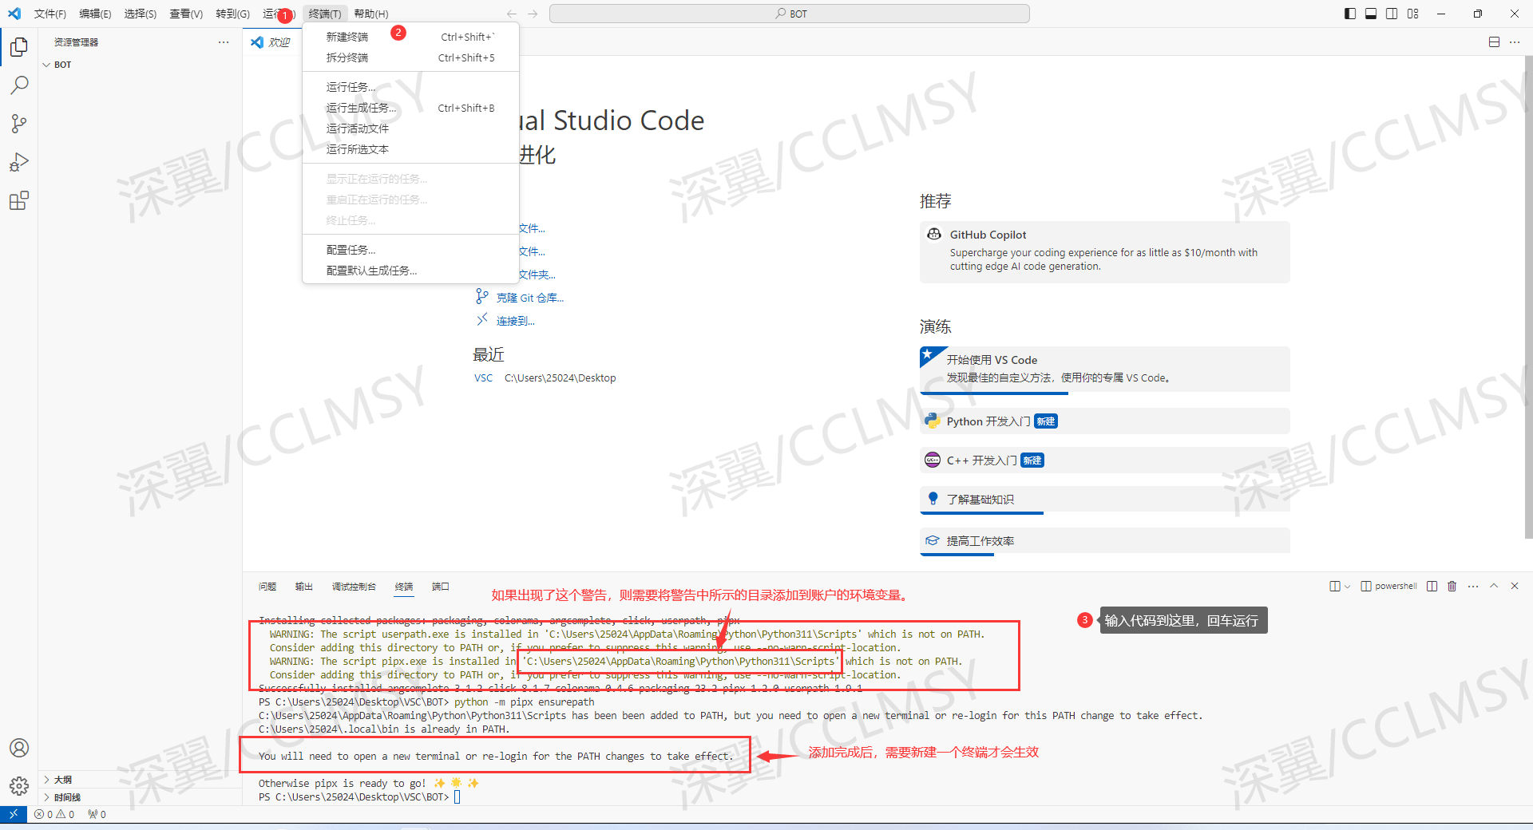
Task: Open the Source Control view icon
Action: point(19,123)
